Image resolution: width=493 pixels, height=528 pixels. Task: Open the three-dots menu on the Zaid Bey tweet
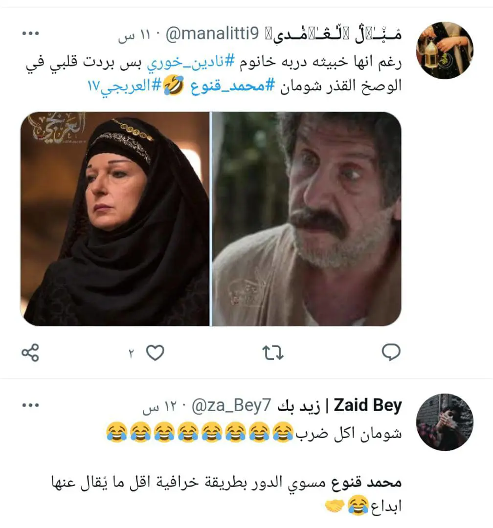[31, 405]
